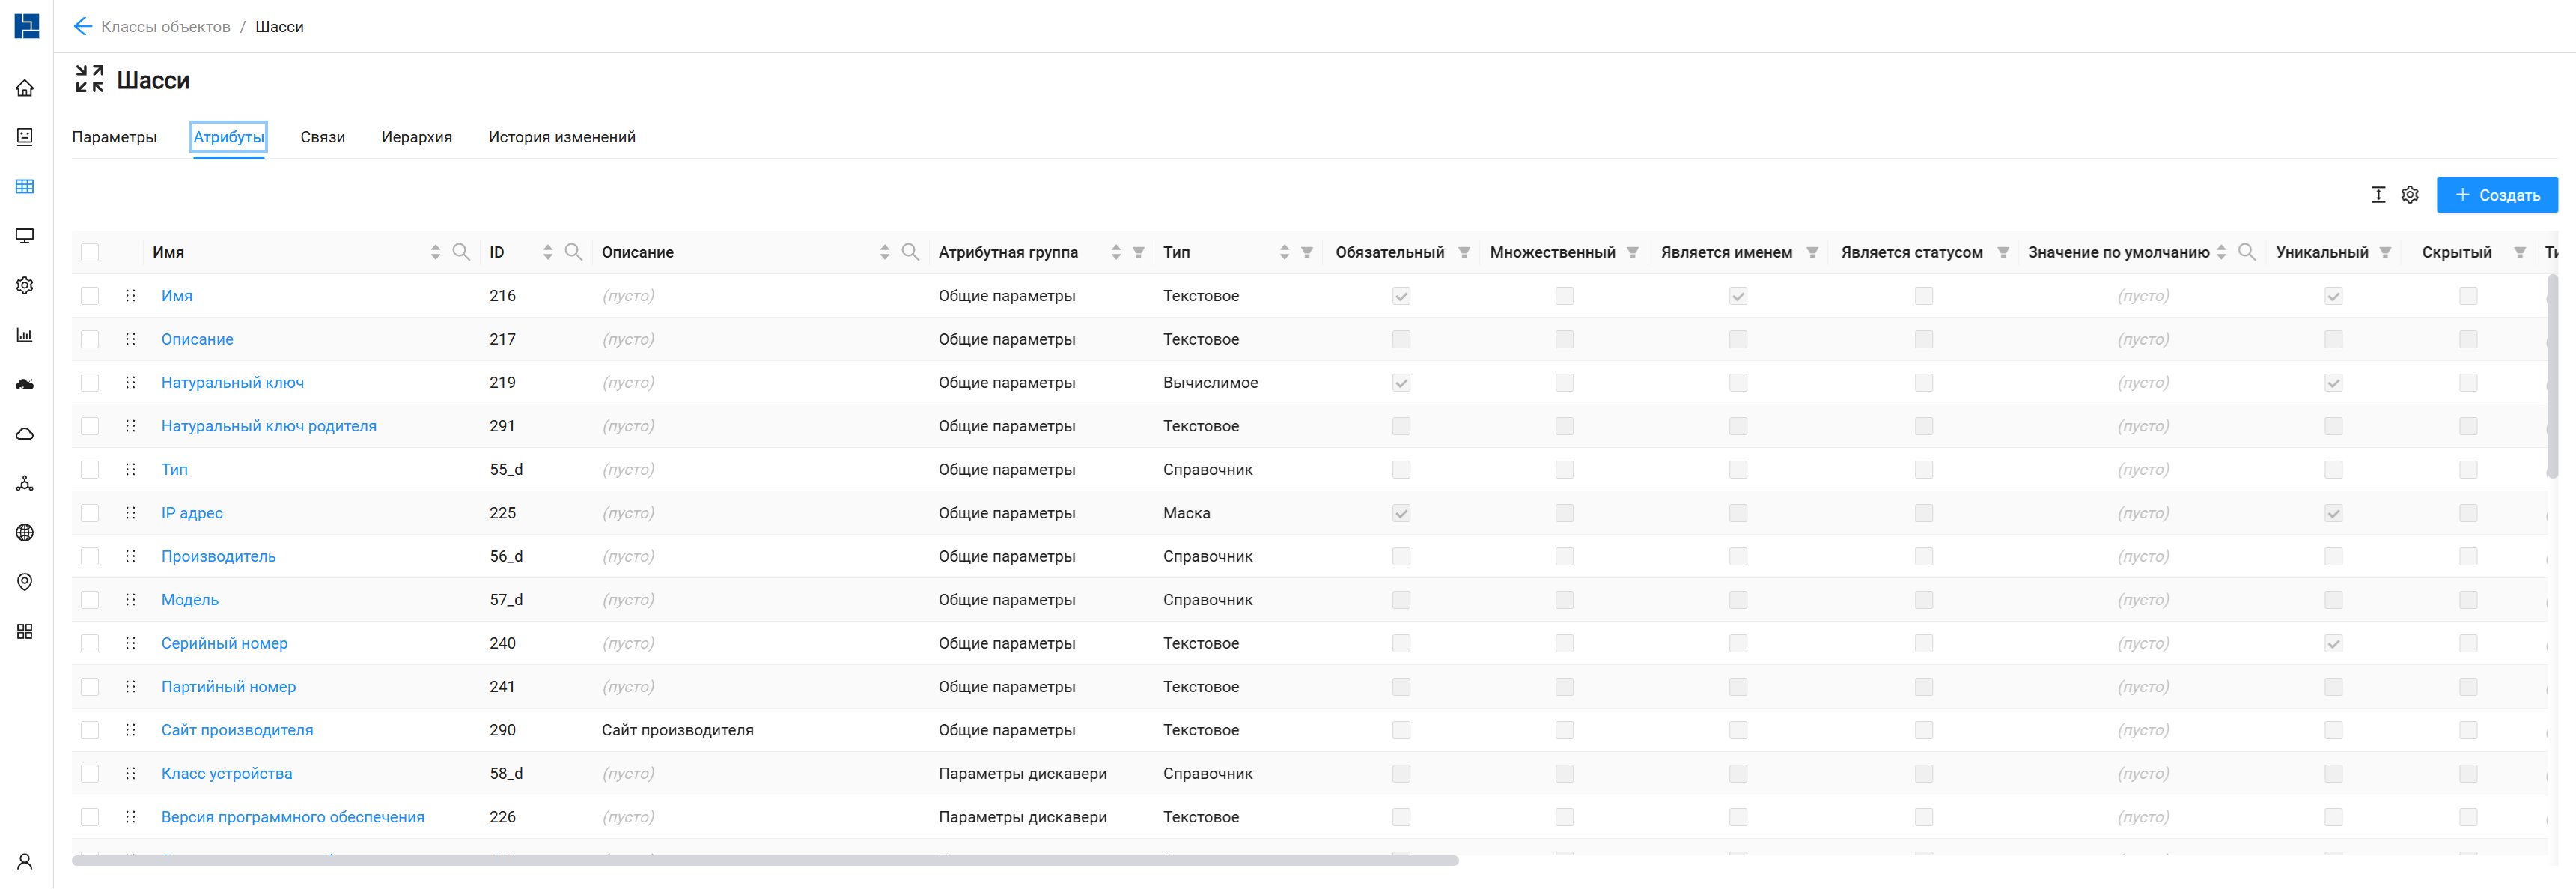
Task: Click the Создать button
Action: pos(2496,195)
